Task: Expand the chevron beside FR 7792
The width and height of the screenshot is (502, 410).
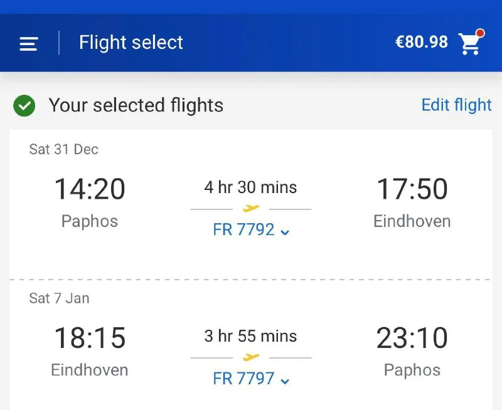Action: point(285,232)
